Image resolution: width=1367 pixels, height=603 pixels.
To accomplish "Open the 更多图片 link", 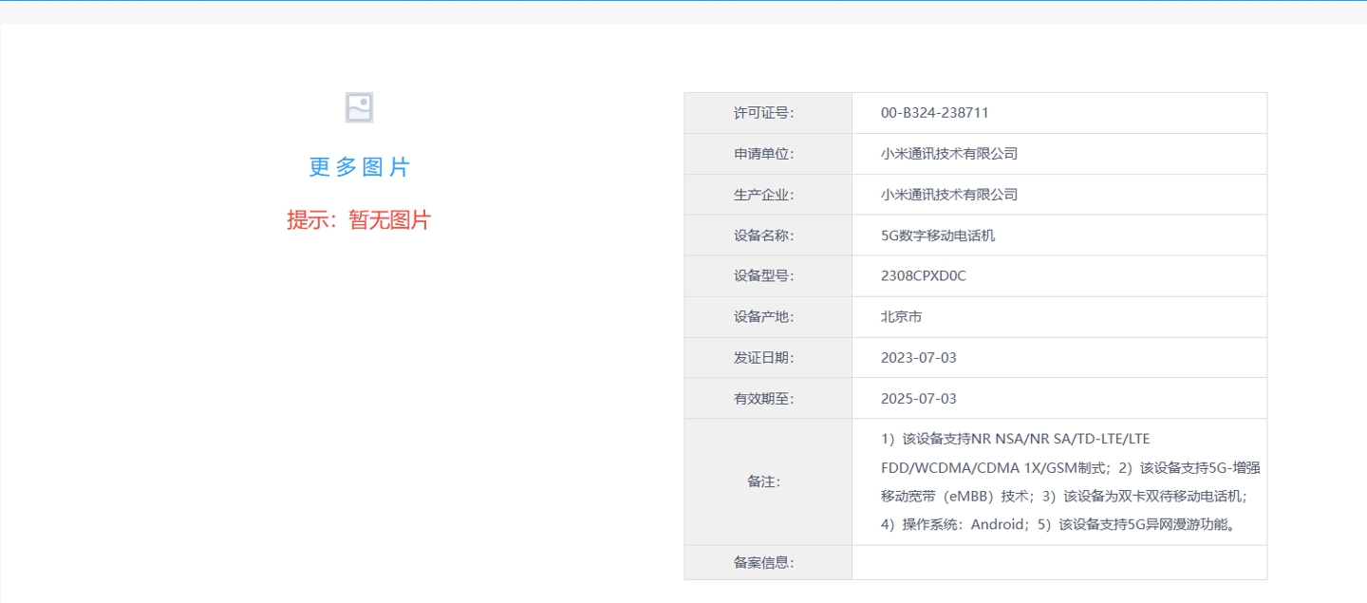I will (359, 167).
